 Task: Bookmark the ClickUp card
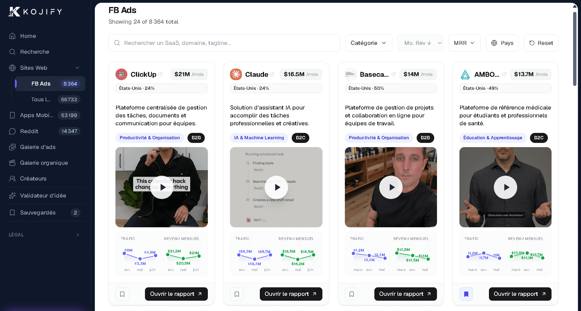point(122,294)
